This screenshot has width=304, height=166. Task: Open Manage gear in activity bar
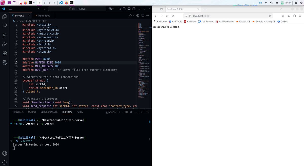point(4,162)
